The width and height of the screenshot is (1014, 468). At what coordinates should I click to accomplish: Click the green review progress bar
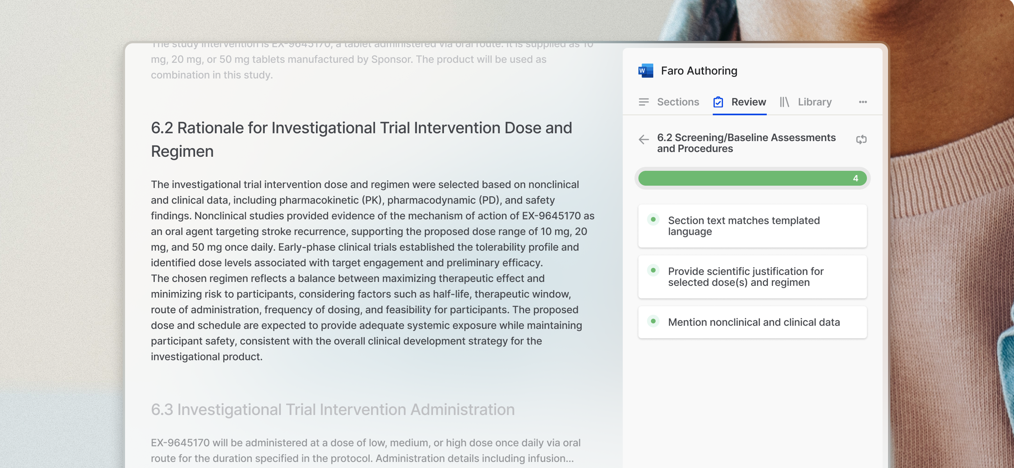(744, 178)
